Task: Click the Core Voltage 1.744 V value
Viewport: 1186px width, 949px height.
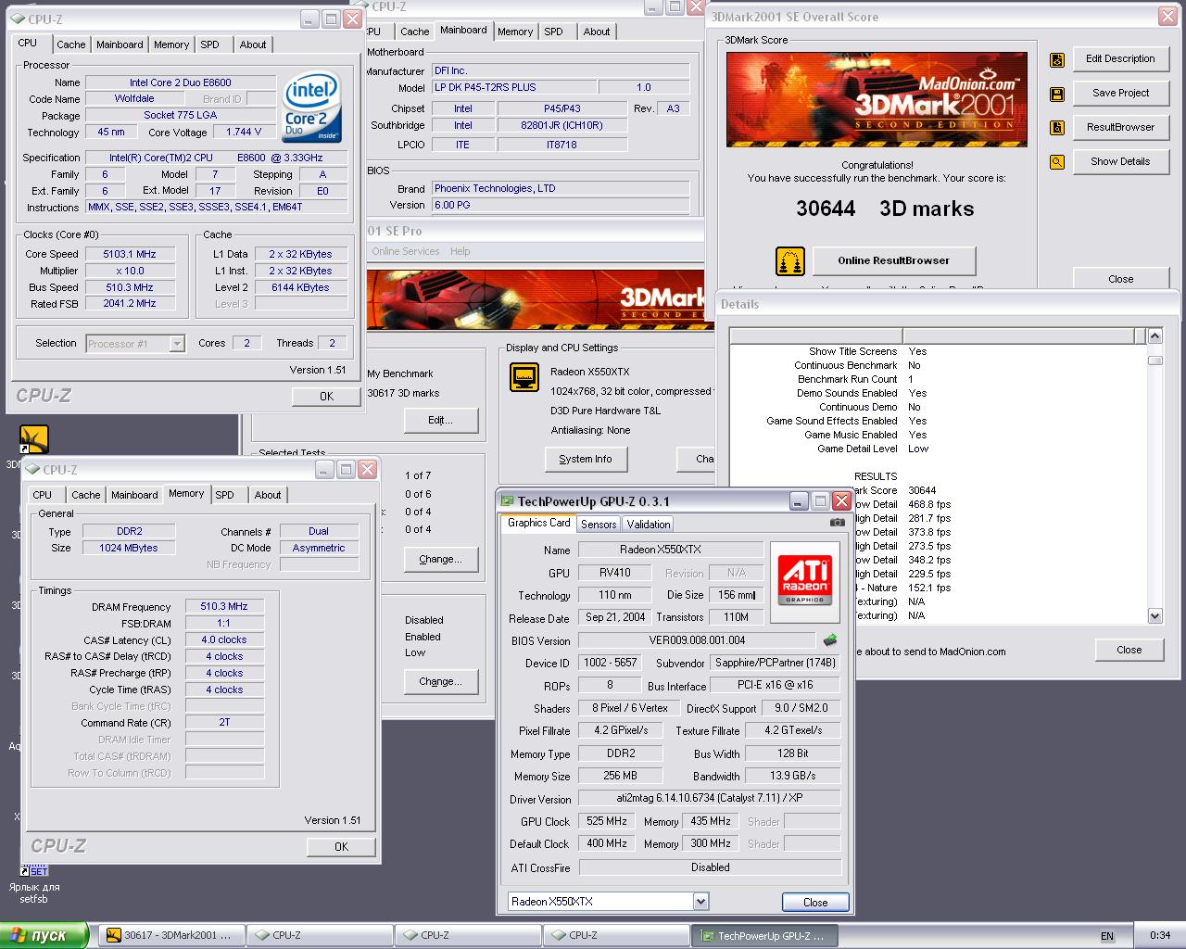Action: (x=244, y=132)
